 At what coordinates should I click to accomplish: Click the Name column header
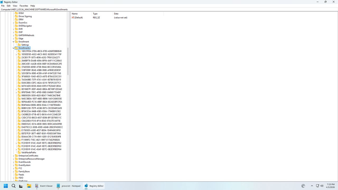[x=81, y=14]
